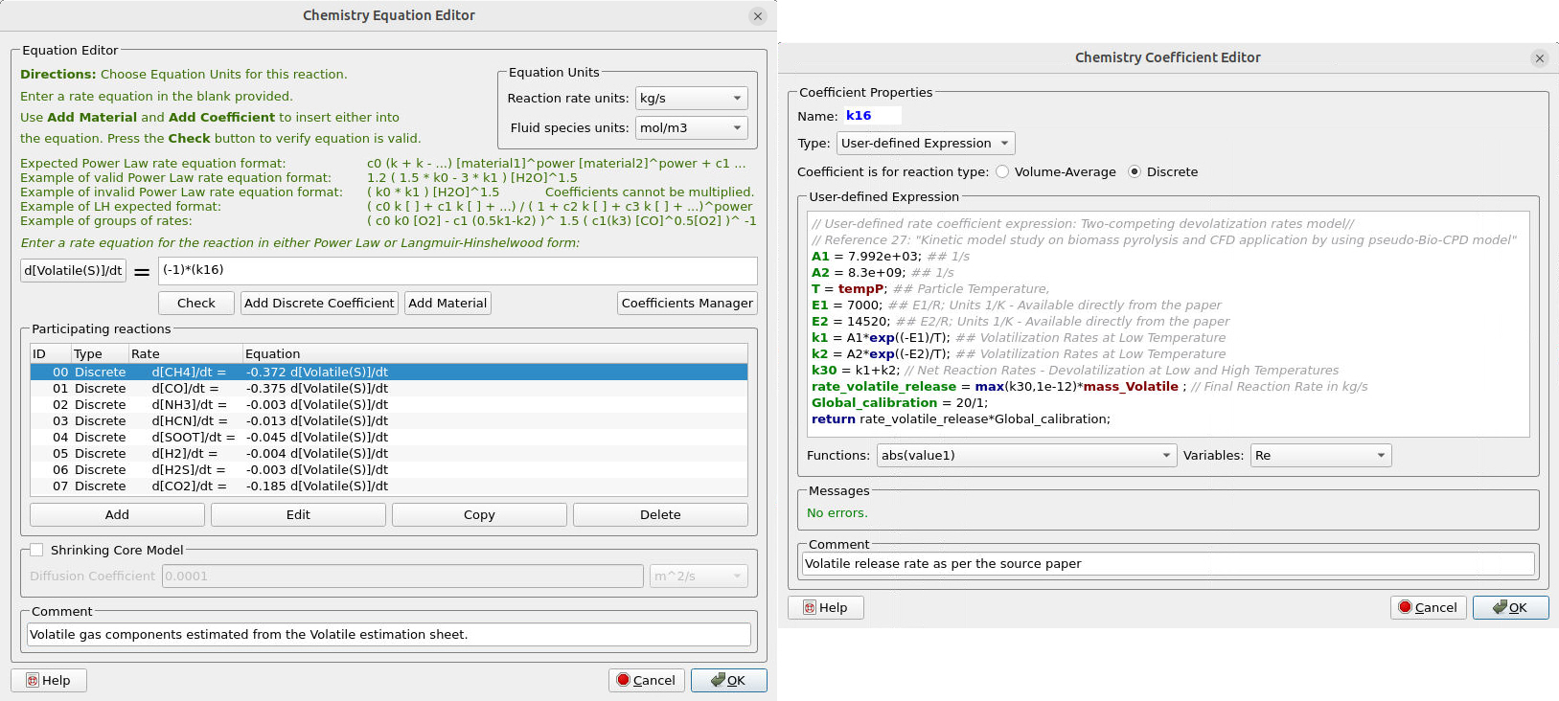Click the Help icon in Equation Editor
Image resolution: width=1559 pixels, height=701 pixels.
pos(33,681)
